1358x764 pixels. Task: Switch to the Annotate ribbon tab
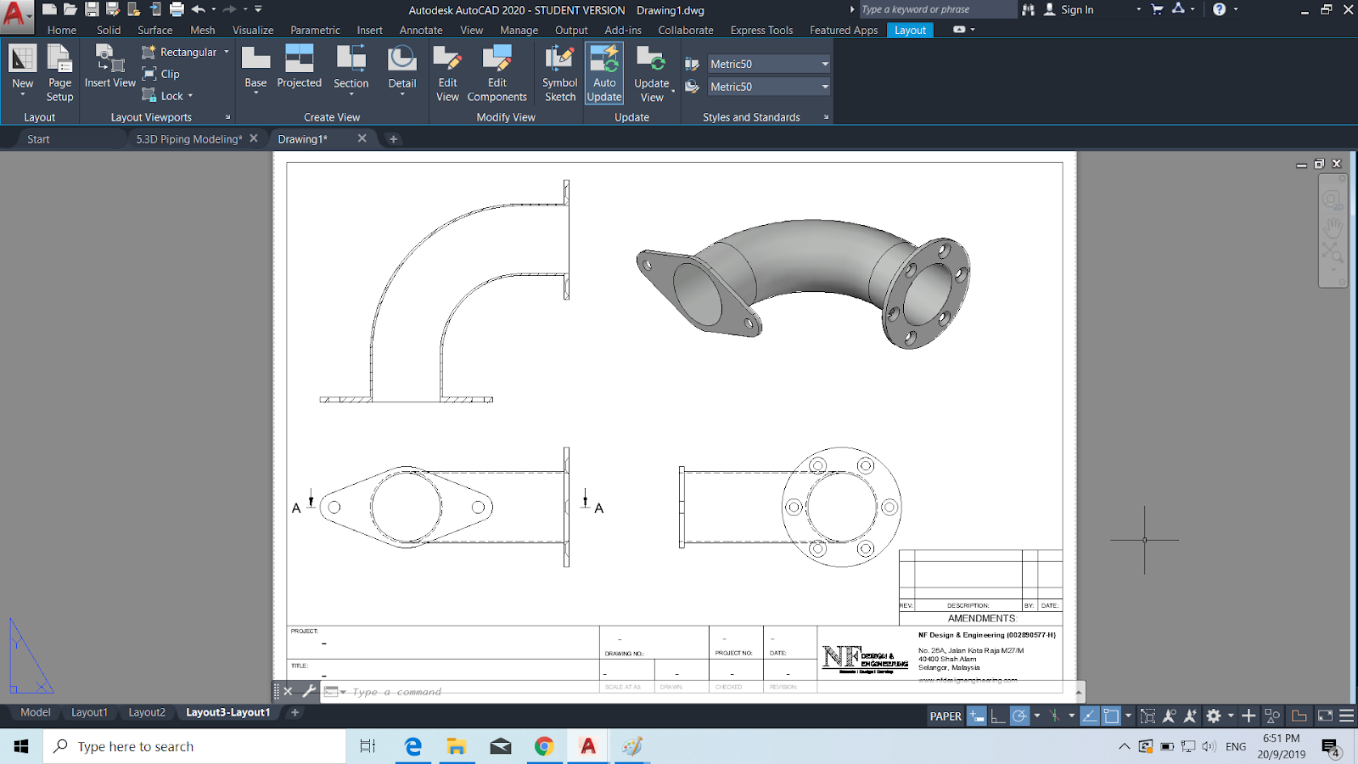(421, 30)
